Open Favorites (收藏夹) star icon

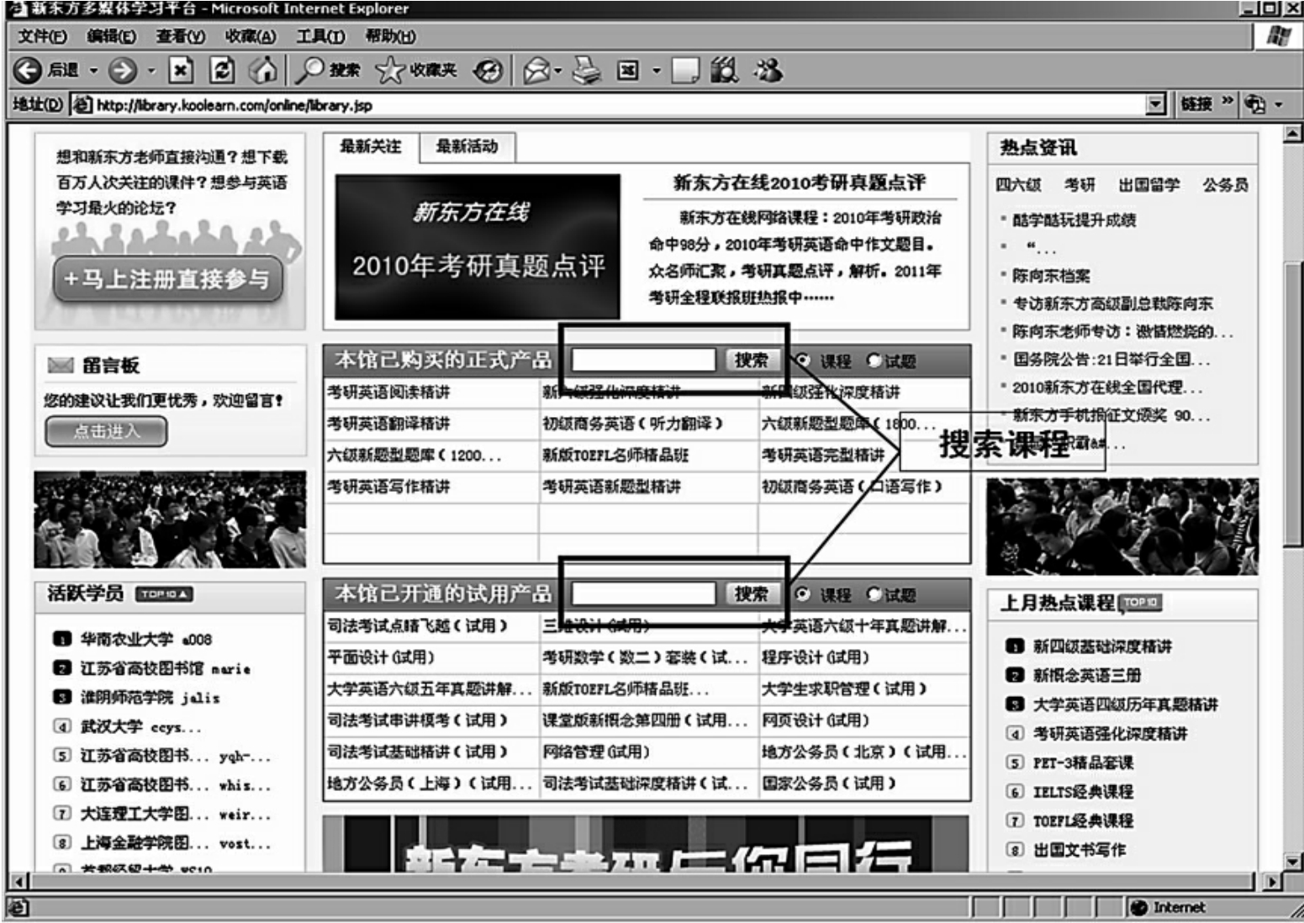389,71
